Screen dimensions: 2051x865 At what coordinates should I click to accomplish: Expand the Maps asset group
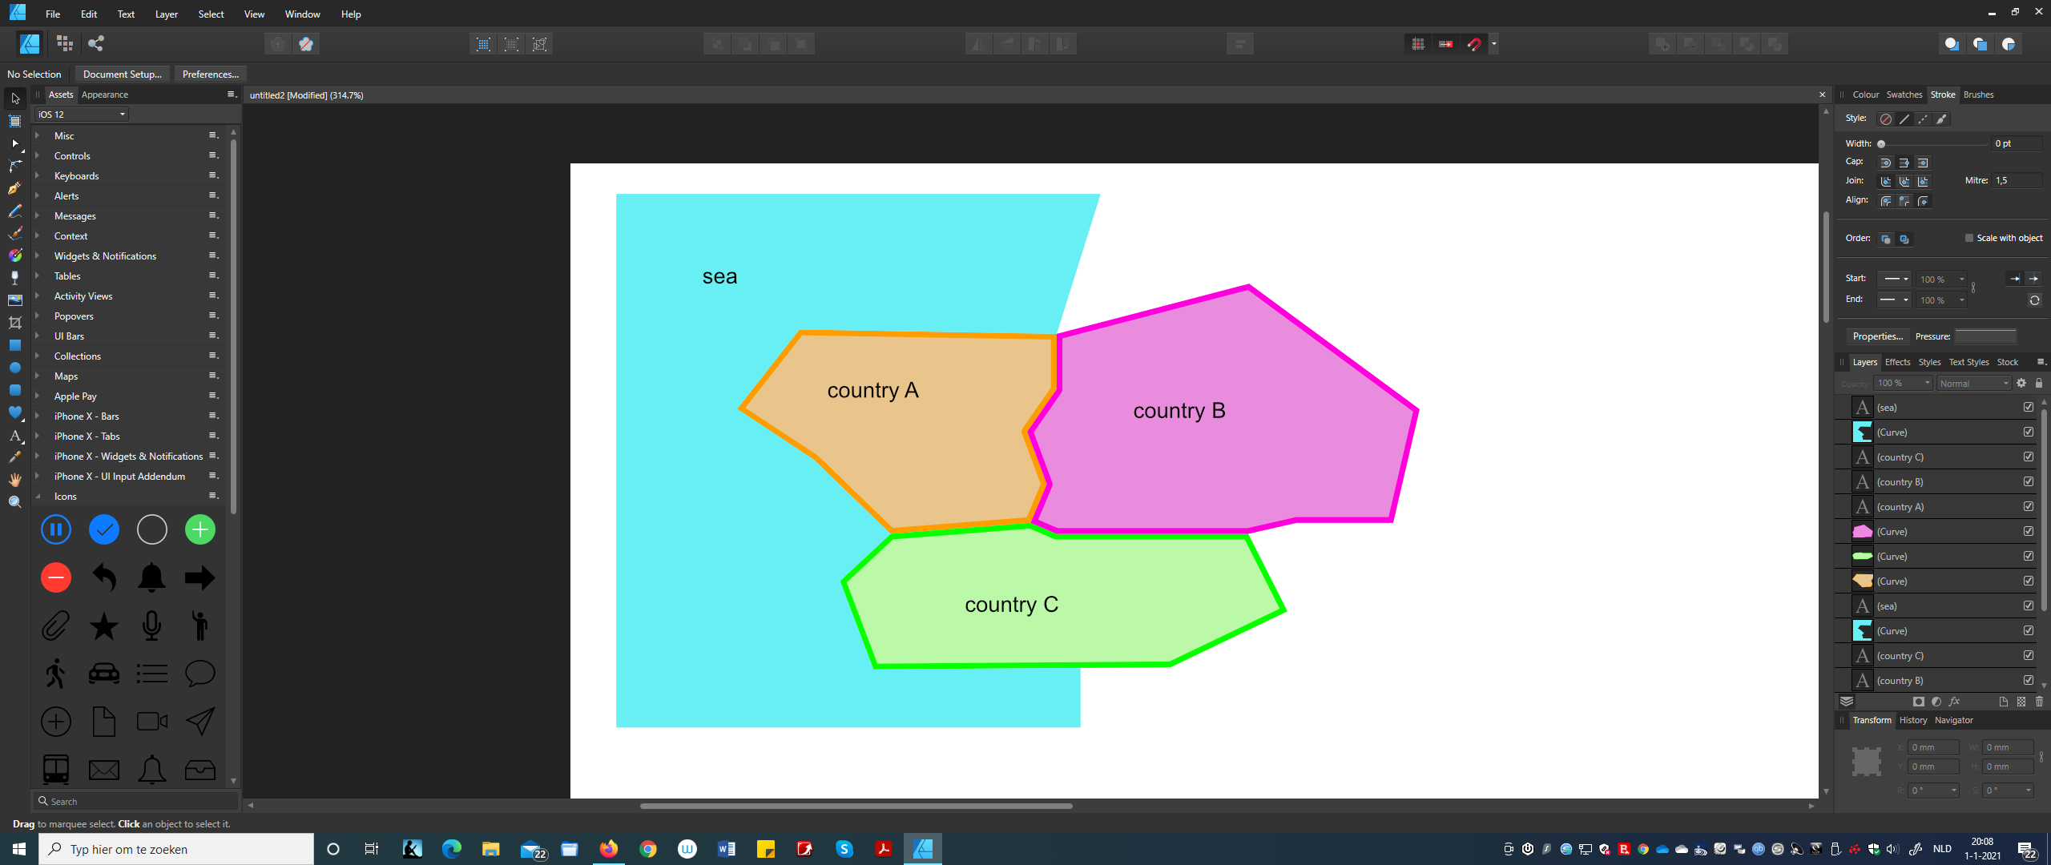pos(37,376)
